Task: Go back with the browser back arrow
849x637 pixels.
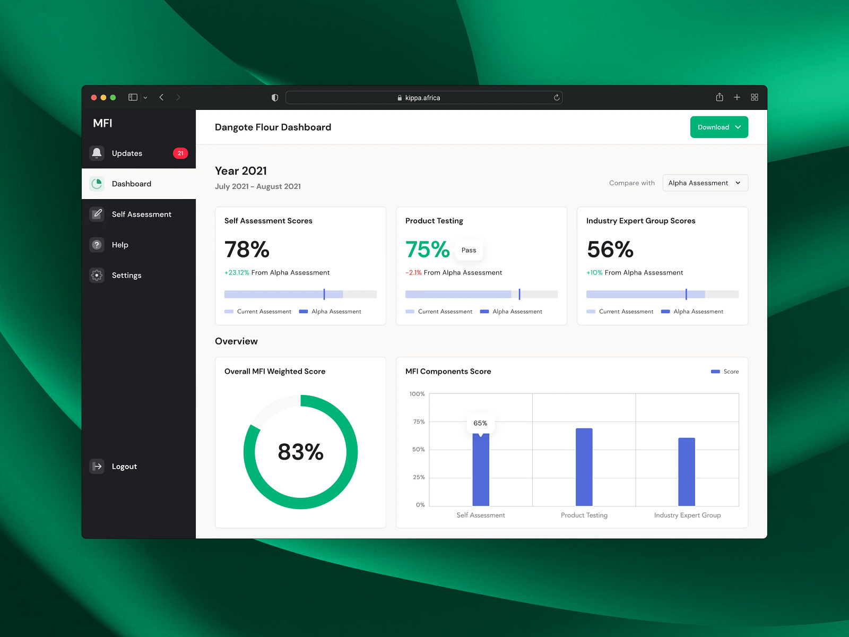Action: [161, 97]
